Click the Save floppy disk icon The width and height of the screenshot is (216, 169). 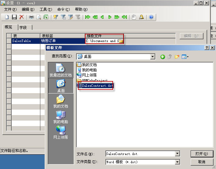[14, 17]
